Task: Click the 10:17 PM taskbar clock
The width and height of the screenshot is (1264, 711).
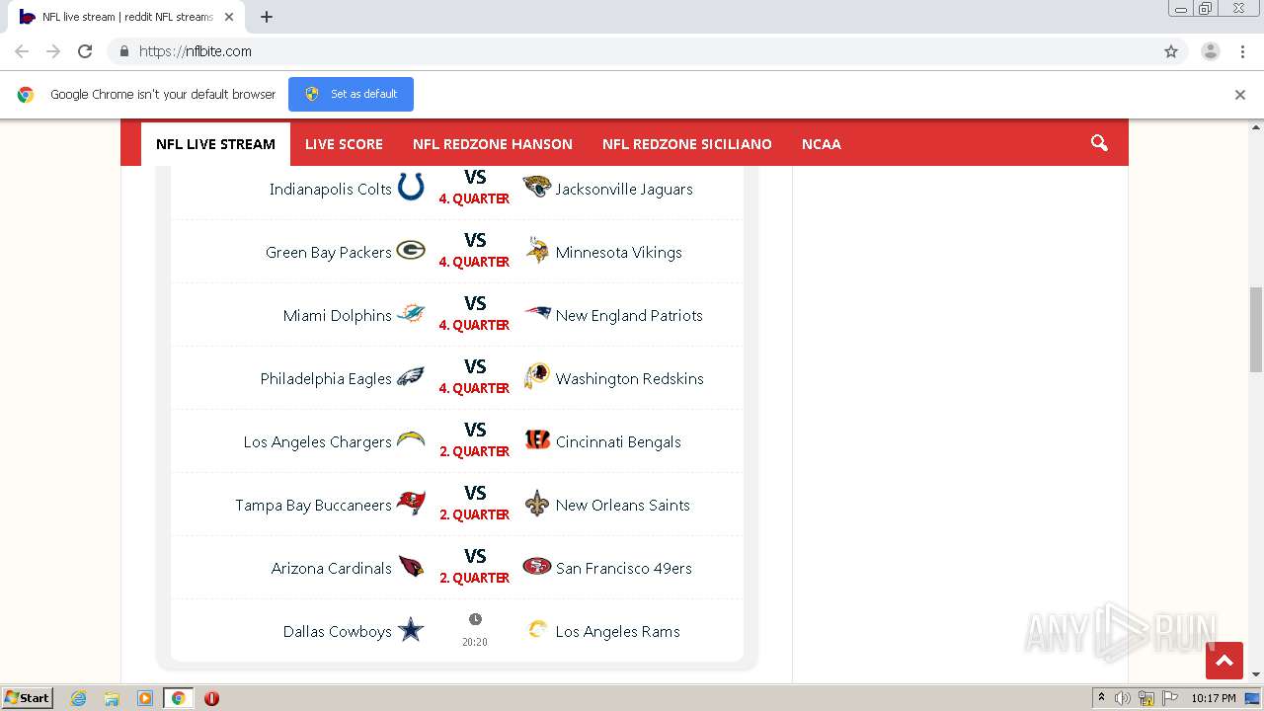Action: (x=1214, y=698)
